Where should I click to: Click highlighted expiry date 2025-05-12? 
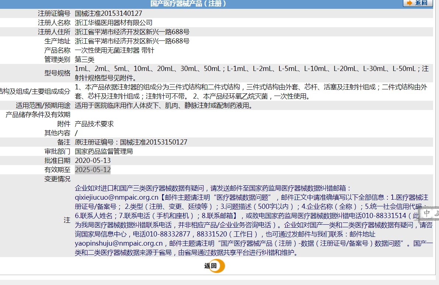[x=93, y=170]
